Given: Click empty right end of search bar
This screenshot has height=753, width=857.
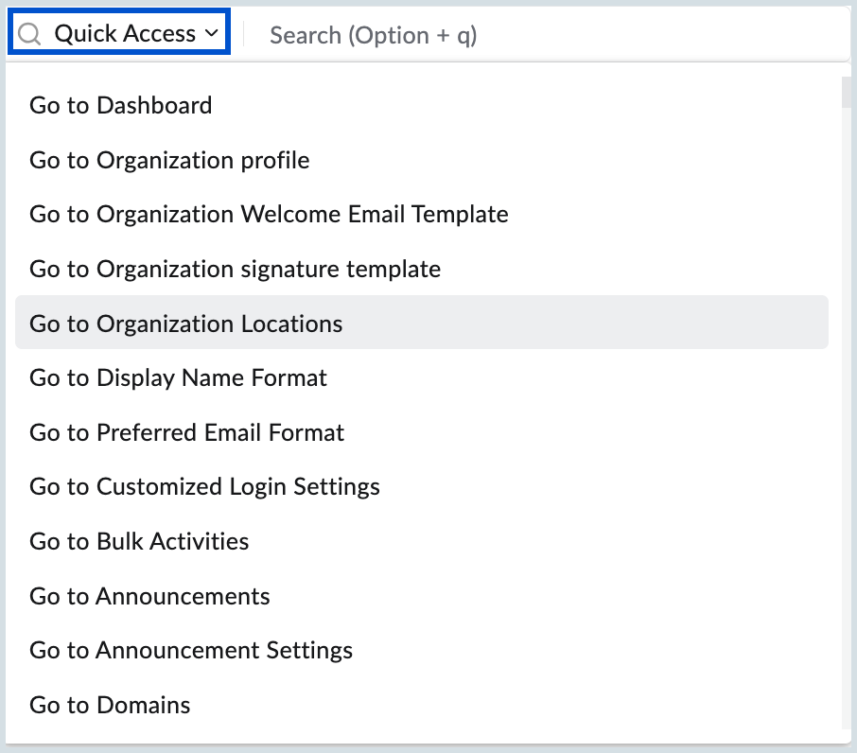Looking at the screenshot, I should tap(738, 35).
